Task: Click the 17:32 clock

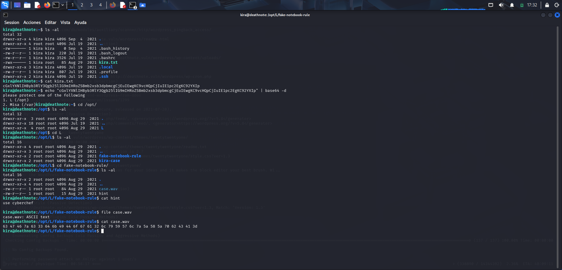Action: (x=532, y=5)
